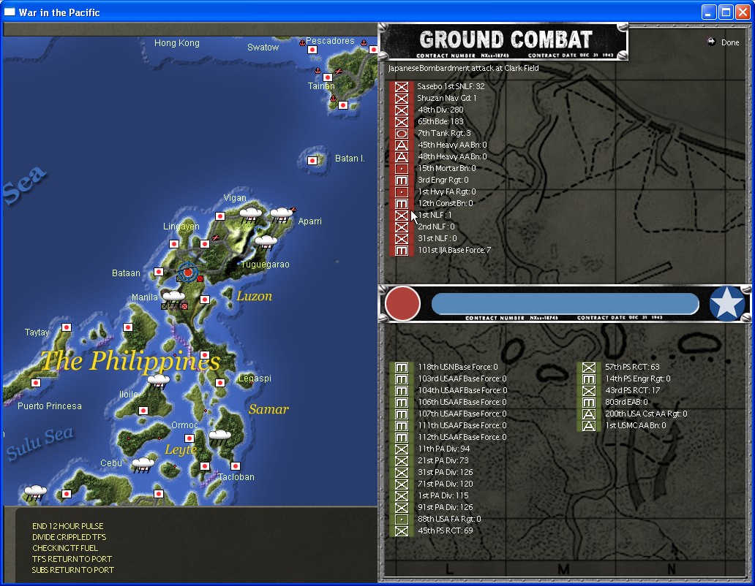Image resolution: width=755 pixels, height=586 pixels.
Task: Select the 45th PS RCT icon
Action: click(402, 531)
